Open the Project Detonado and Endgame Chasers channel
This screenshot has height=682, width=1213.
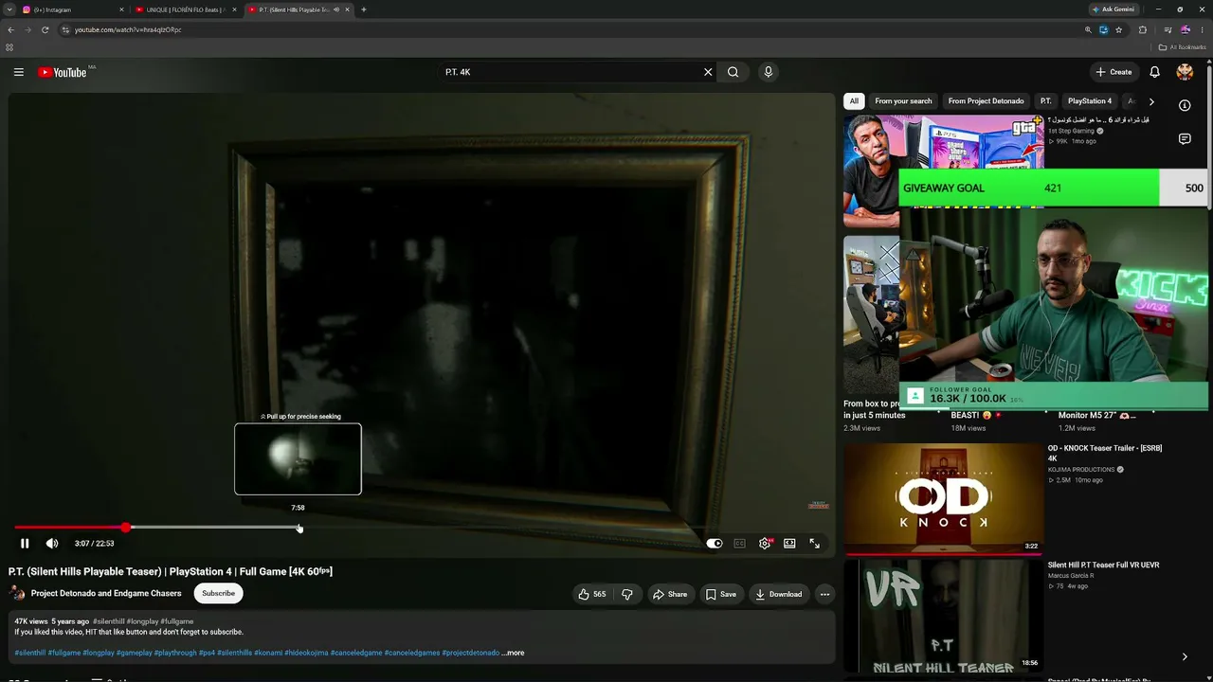(x=106, y=594)
